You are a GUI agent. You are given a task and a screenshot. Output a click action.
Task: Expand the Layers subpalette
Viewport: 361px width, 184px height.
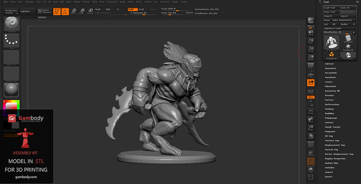click(x=329, y=82)
